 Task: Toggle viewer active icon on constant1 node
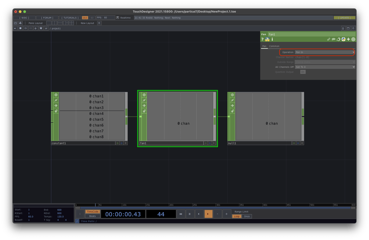[56, 95]
